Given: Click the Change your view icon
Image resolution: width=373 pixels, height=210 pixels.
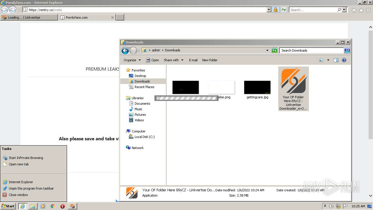Looking at the screenshot, I should click(321, 60).
